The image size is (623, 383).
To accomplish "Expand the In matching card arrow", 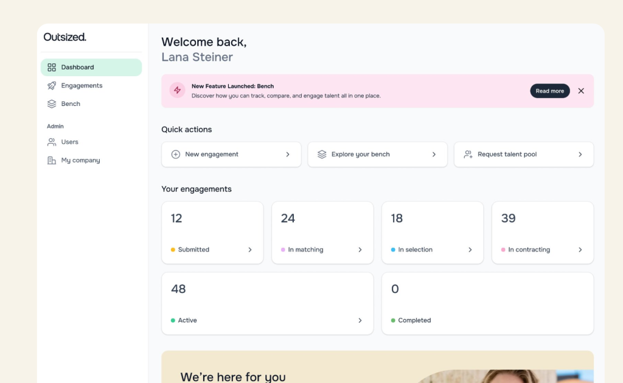I will point(360,250).
